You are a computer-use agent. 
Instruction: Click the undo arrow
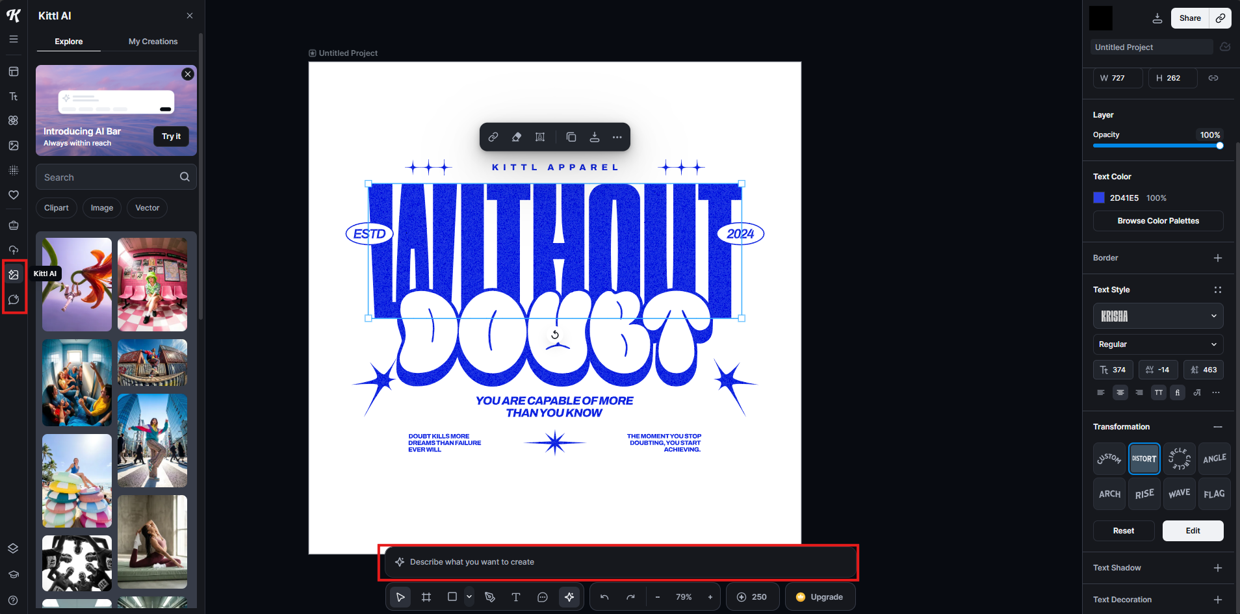tap(604, 597)
